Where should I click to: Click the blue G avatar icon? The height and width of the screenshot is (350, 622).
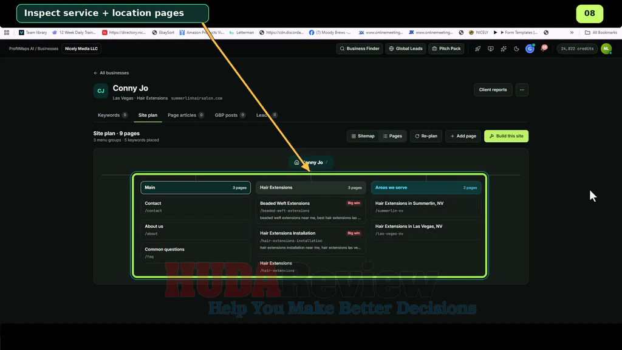[530, 49]
